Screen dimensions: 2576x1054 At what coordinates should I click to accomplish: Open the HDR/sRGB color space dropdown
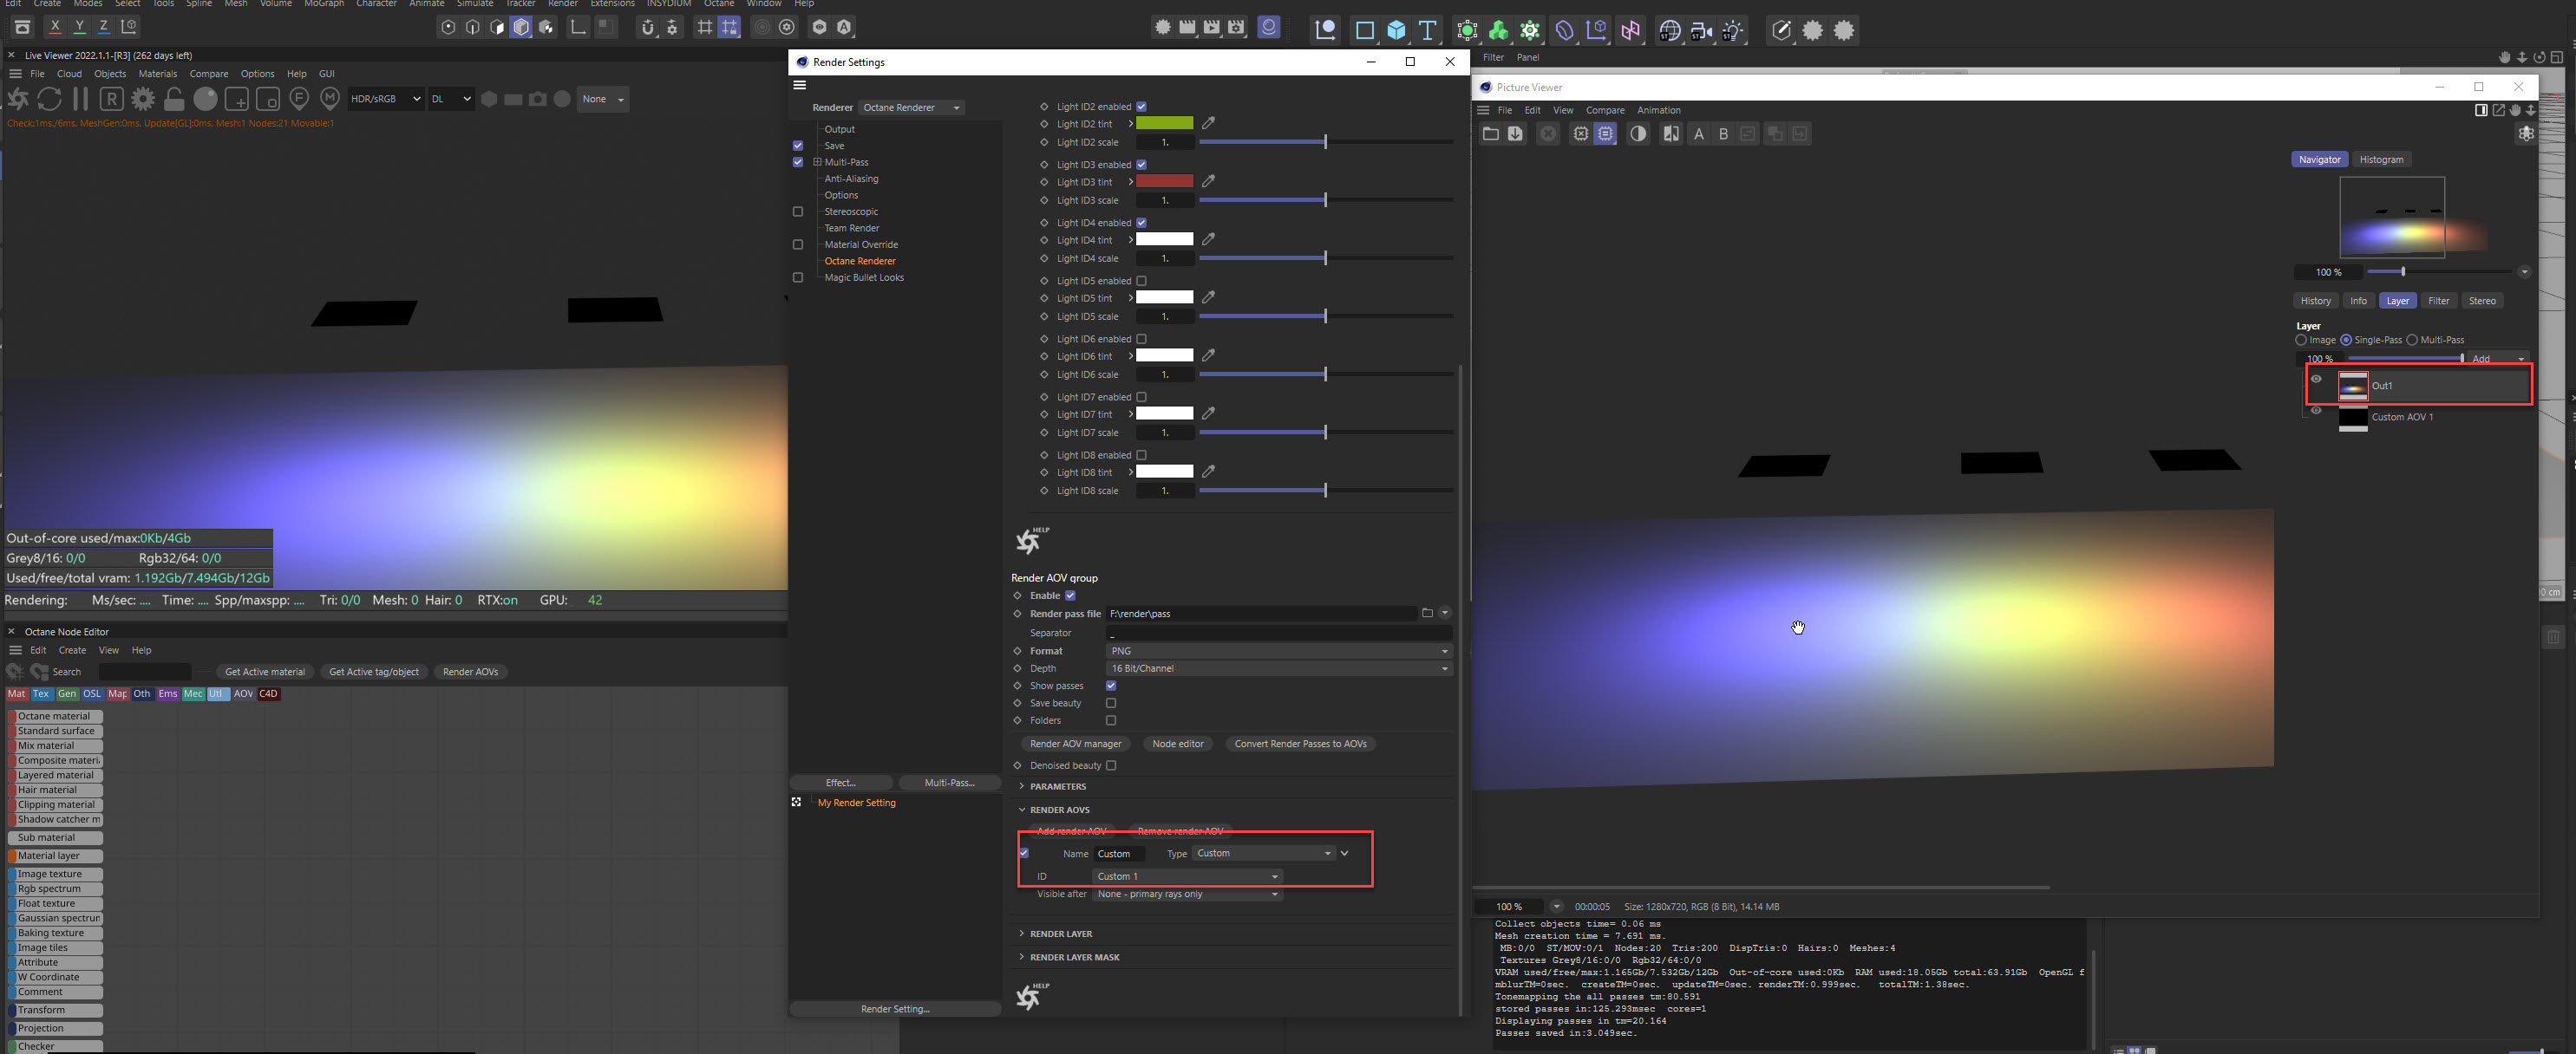point(385,99)
